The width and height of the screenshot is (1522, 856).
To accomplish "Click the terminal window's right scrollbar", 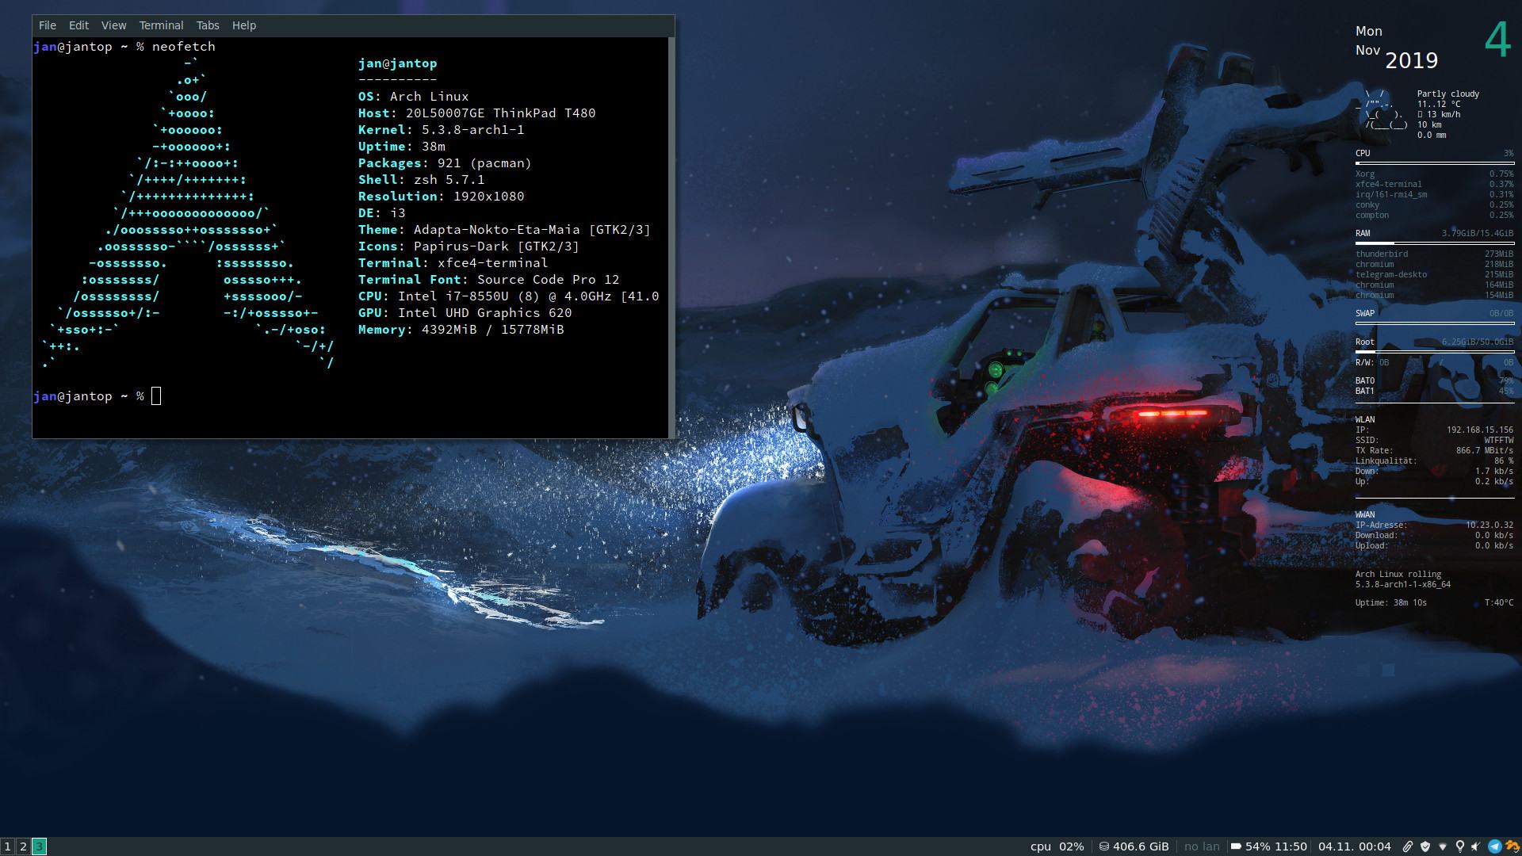I will coord(671,237).
